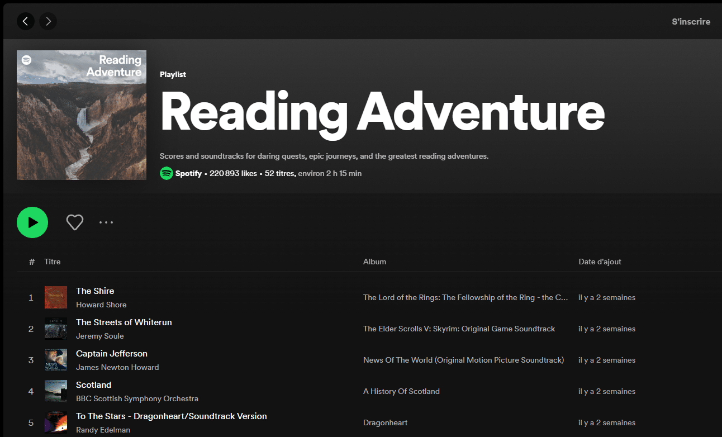The height and width of the screenshot is (437, 722).
Task: Go forward using the right arrow
Action: pos(48,21)
